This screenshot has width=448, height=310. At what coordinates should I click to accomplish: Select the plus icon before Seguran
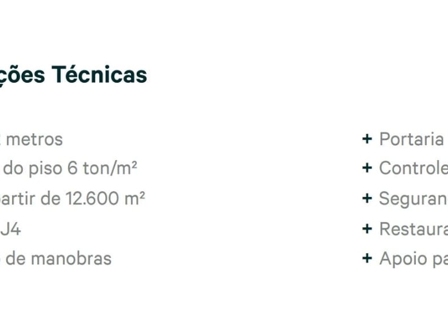click(367, 199)
